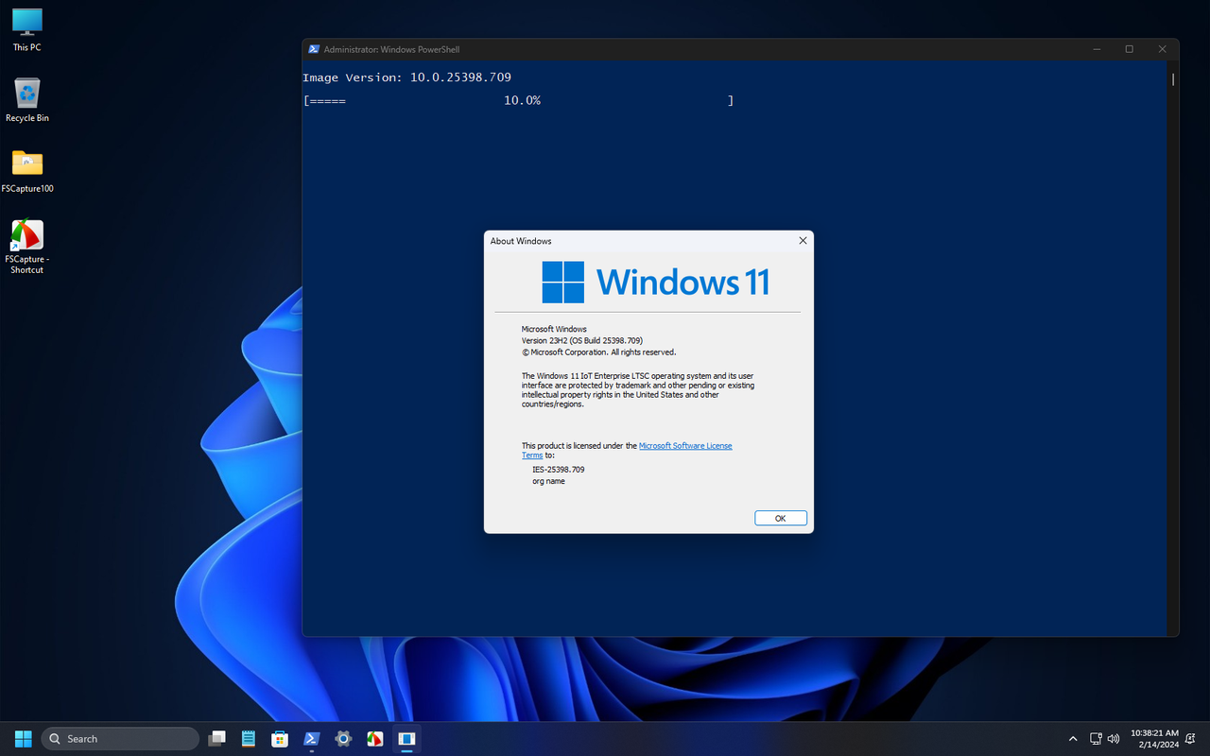The width and height of the screenshot is (1210, 756).
Task: Select the FSCapture100 folder on the desktop
Action: (x=26, y=171)
